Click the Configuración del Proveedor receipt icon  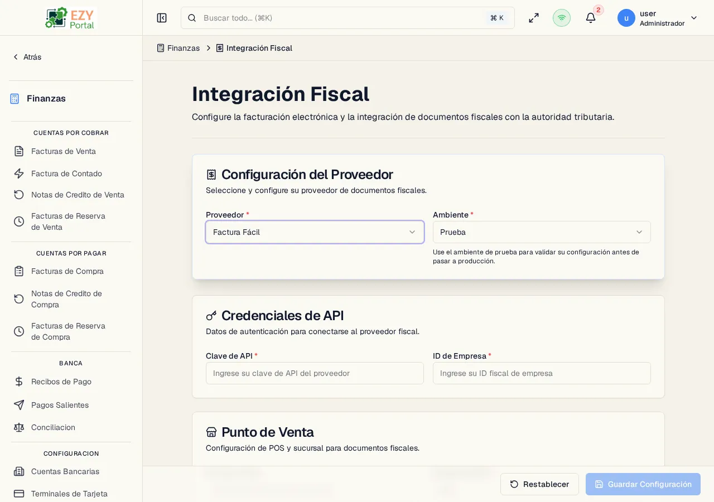coord(211,175)
